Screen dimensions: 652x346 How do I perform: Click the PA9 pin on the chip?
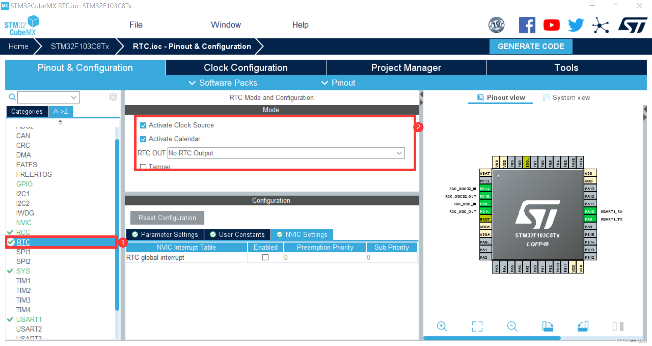click(590, 219)
